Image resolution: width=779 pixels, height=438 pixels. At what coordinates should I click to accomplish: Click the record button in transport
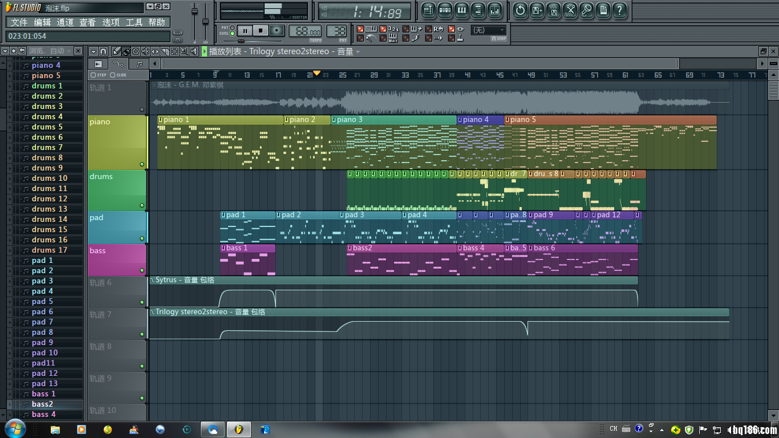277,30
